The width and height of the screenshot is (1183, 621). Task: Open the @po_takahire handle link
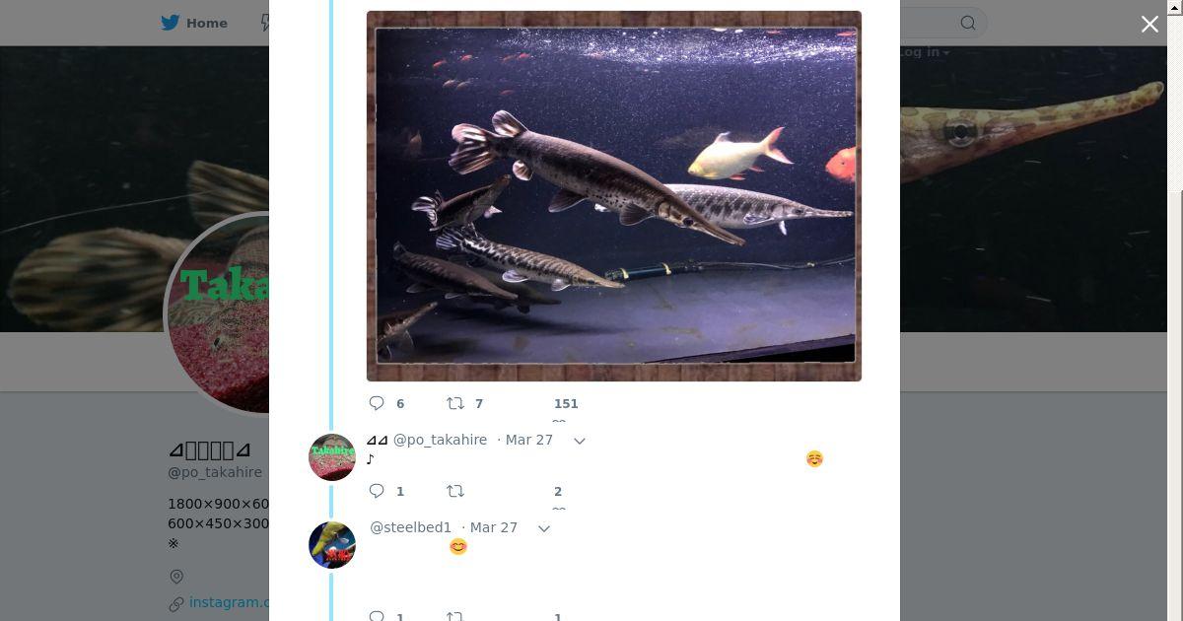point(440,440)
